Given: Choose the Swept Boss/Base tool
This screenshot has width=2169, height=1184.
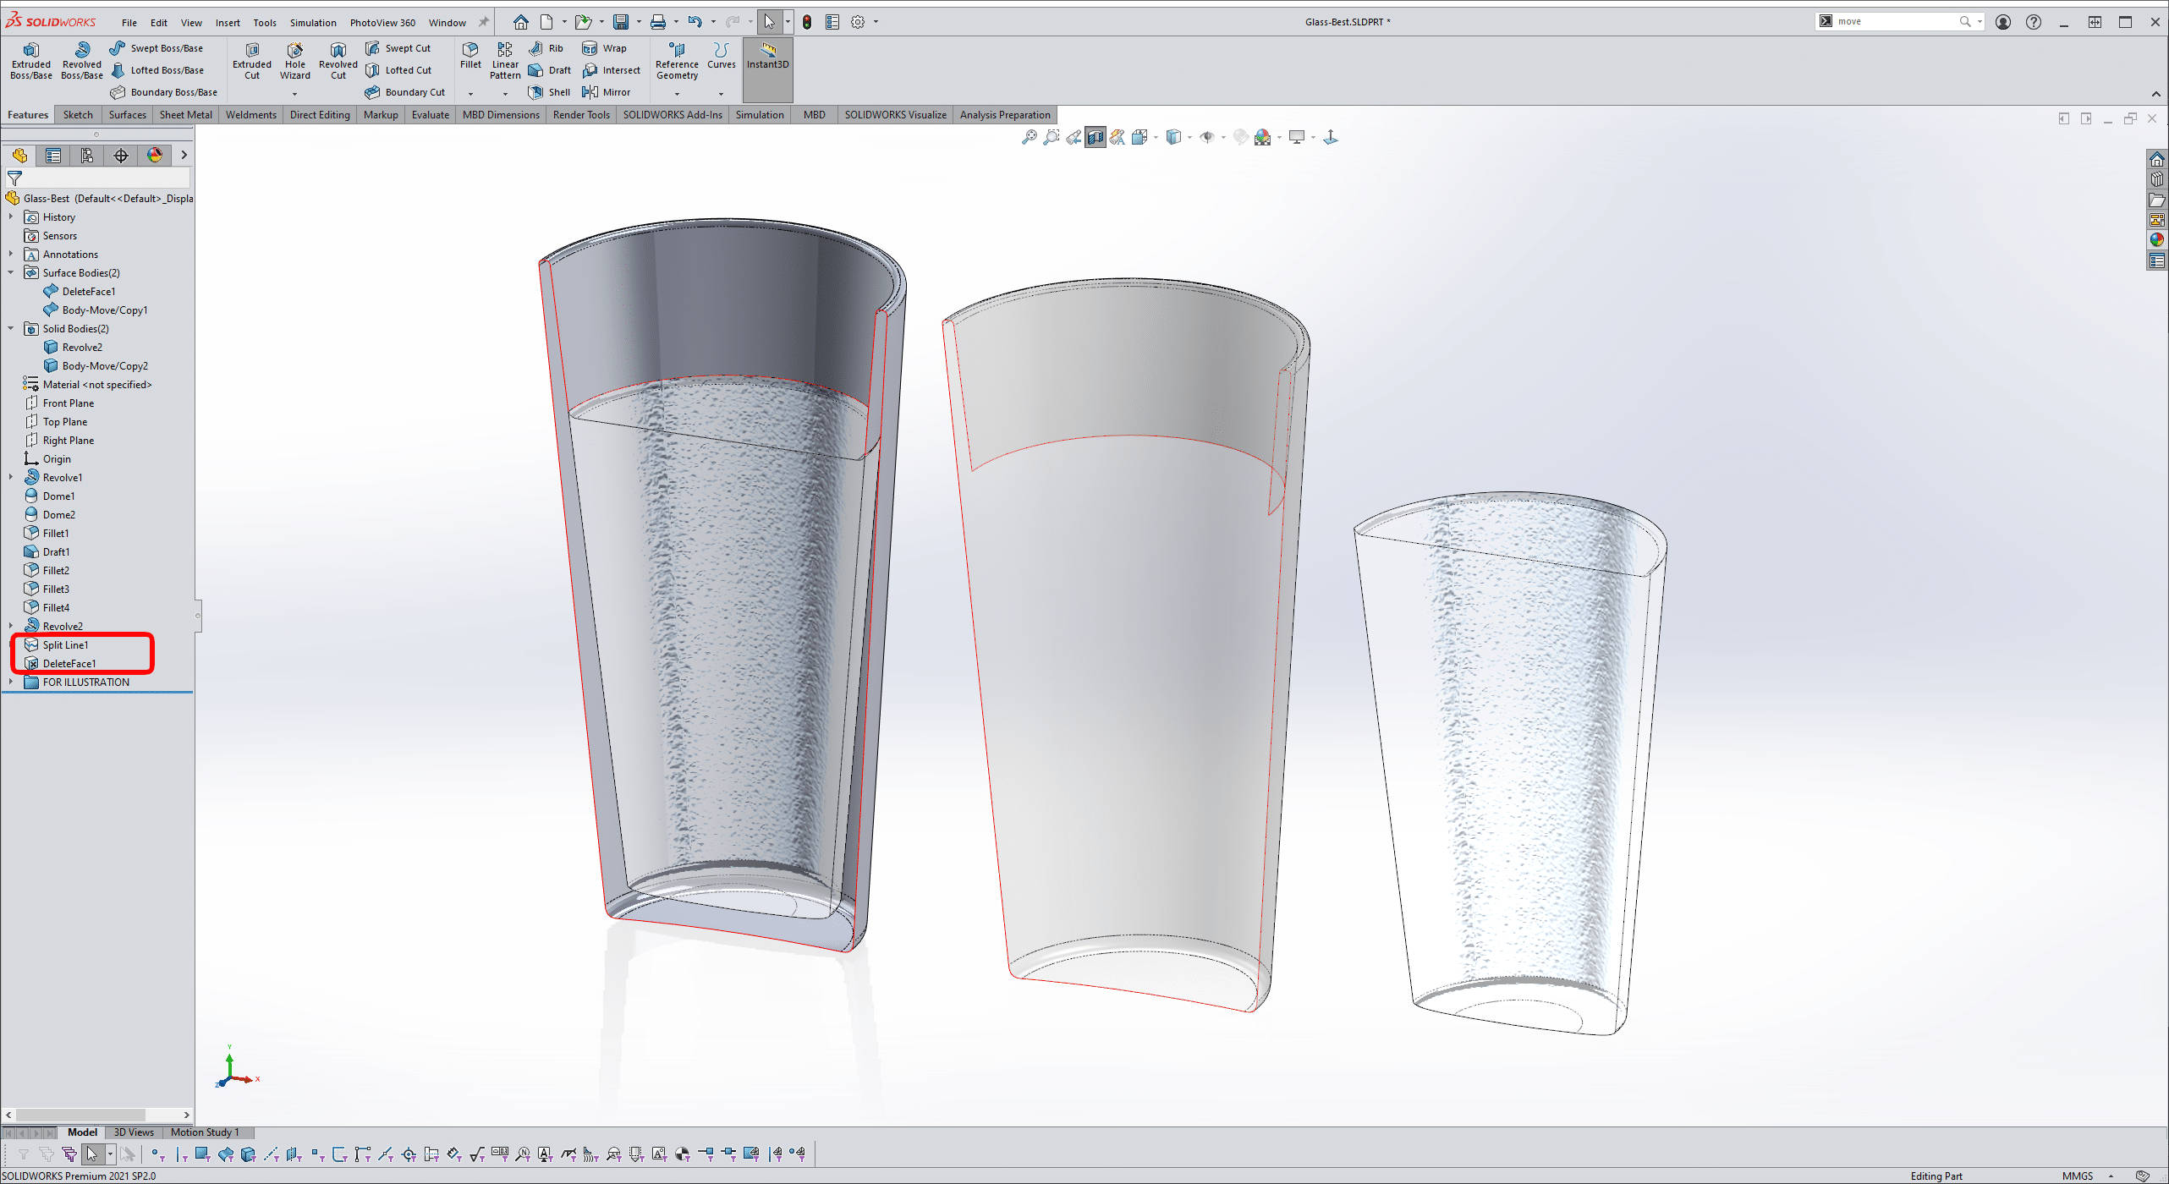Looking at the screenshot, I should [157, 48].
